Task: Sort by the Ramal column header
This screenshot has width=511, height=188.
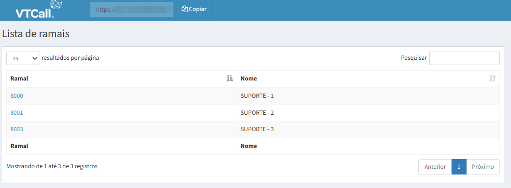Action: click(122, 79)
